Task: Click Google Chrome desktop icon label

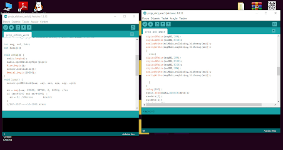Action: pos(7,138)
